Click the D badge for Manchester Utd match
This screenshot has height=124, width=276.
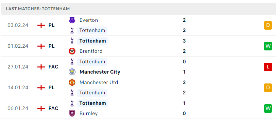268,88
